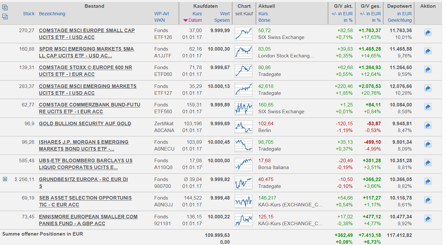Sort table by Bezeichnung column
The image size is (446, 245).
coord(52,14)
